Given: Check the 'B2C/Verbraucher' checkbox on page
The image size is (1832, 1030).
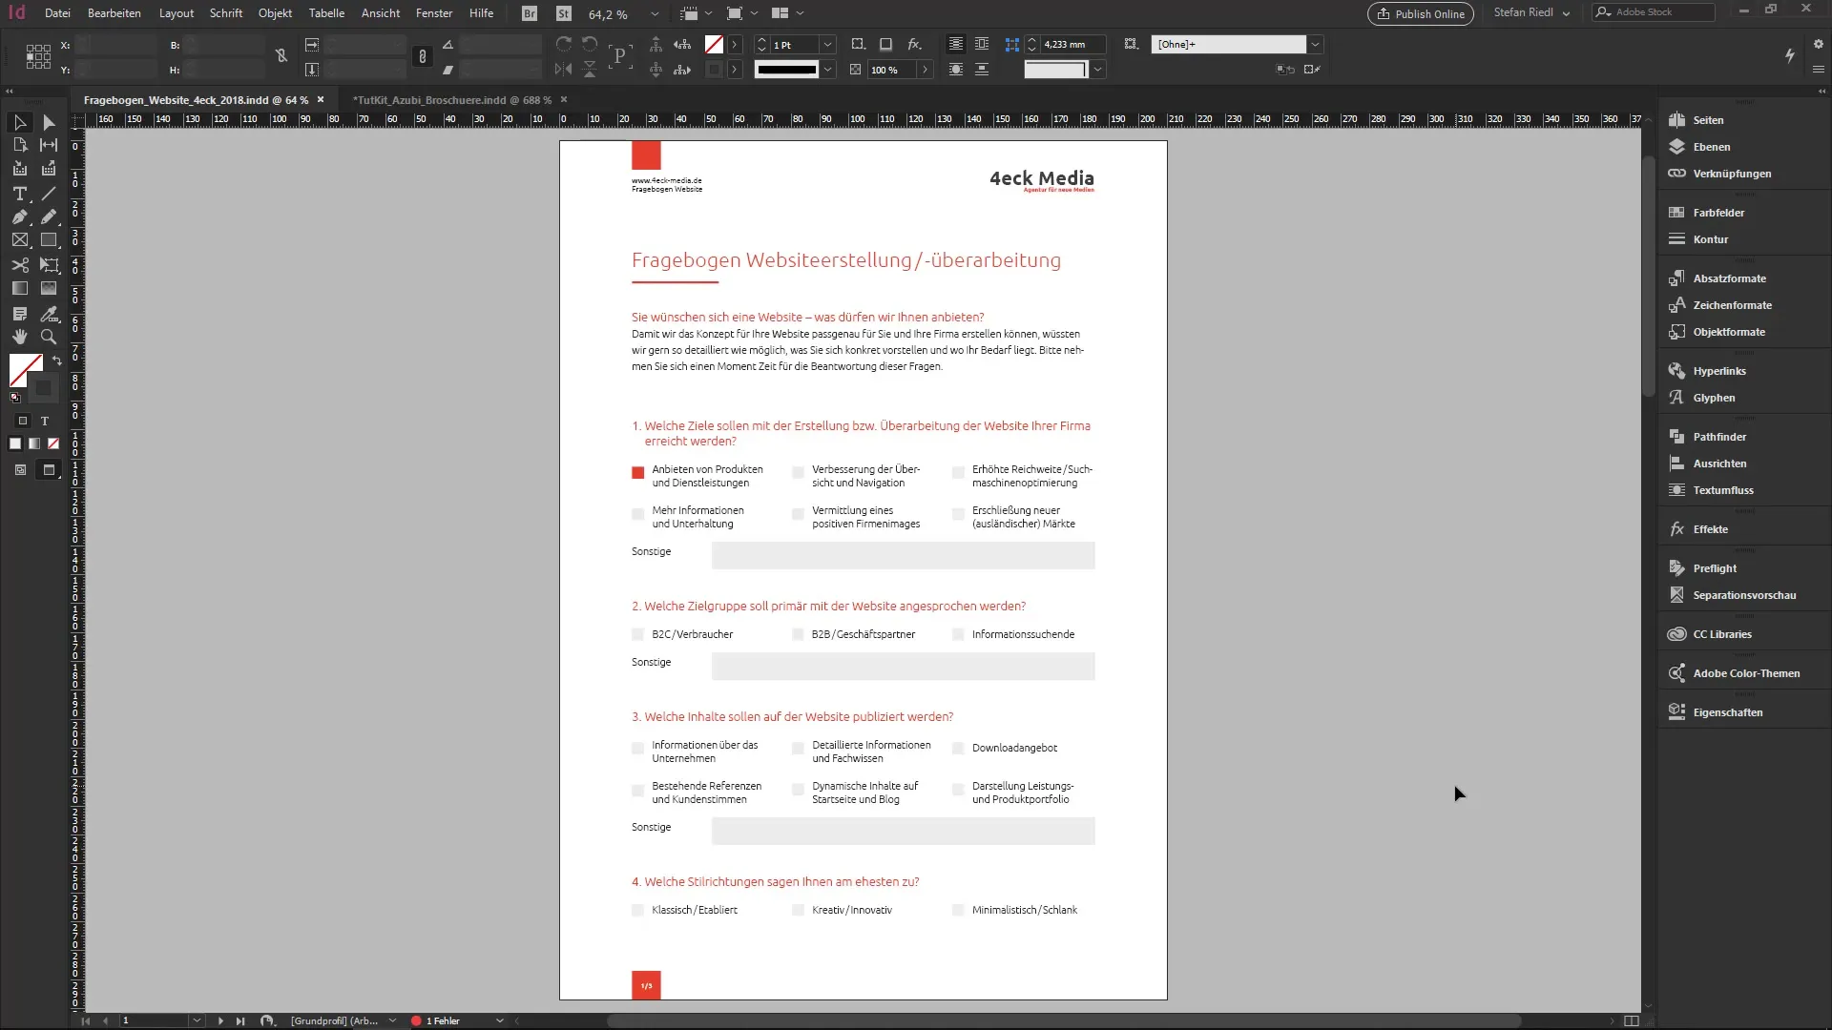Looking at the screenshot, I should (638, 634).
